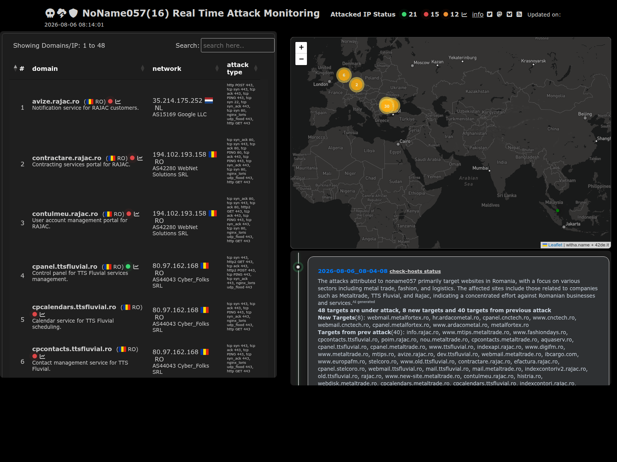Click the green status dot for cpanel.ttsfluvial.ro
Screen dimensions: 617x462
tap(128, 266)
